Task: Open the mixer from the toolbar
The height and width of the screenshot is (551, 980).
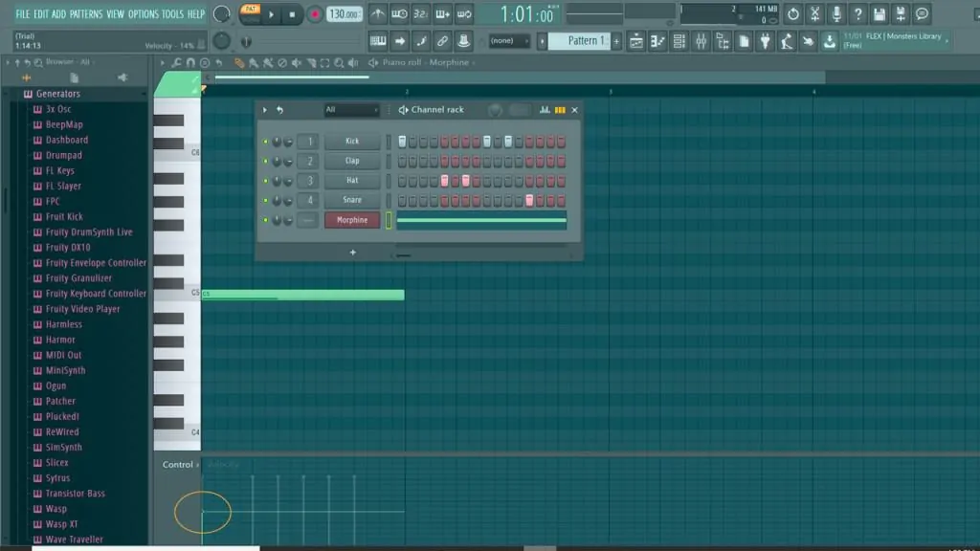Action: [701, 41]
